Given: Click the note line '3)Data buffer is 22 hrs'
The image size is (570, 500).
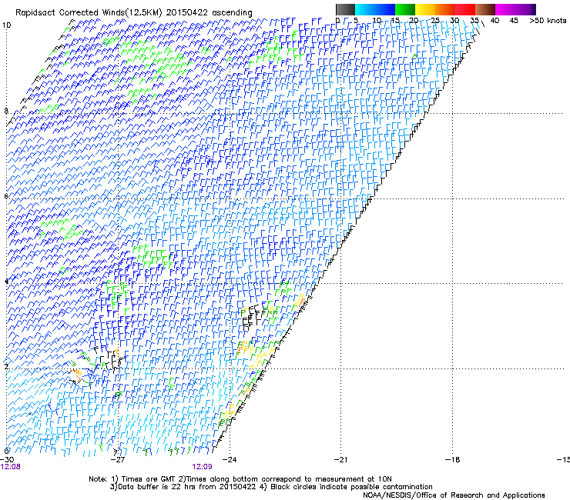Looking at the screenshot, I should [x=271, y=487].
